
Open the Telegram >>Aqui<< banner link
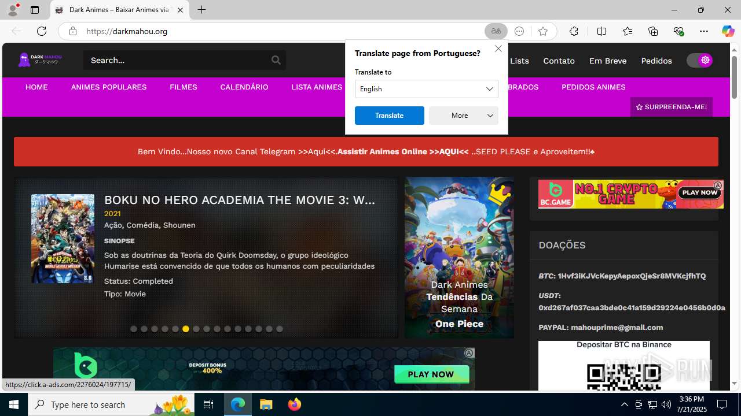[x=317, y=151]
